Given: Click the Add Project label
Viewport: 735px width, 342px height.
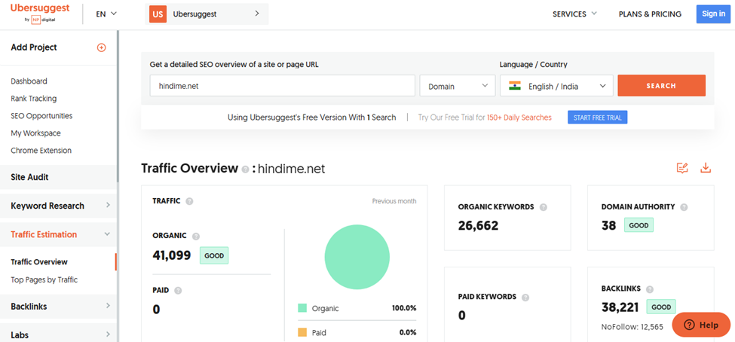Looking at the screenshot, I should 34,47.
